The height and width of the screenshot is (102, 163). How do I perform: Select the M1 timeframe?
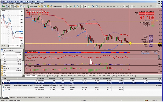pyautogui.click(x=101, y=7)
